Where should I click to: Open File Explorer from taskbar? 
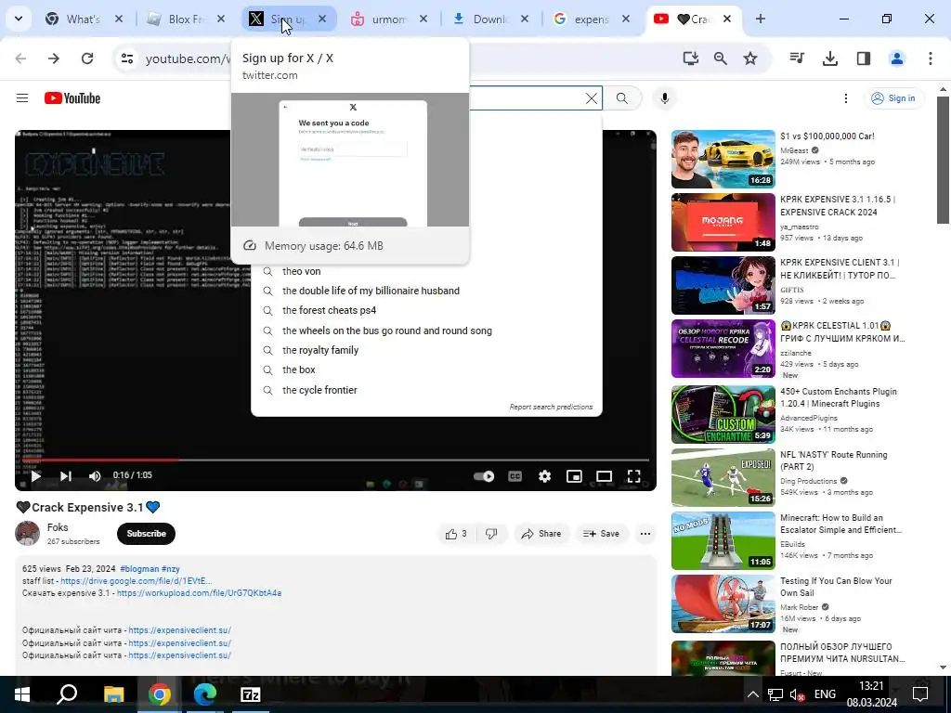[113, 694]
